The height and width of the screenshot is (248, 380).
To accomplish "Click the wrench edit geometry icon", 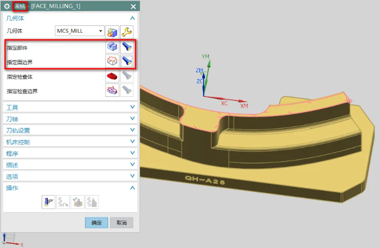I will (127, 31).
